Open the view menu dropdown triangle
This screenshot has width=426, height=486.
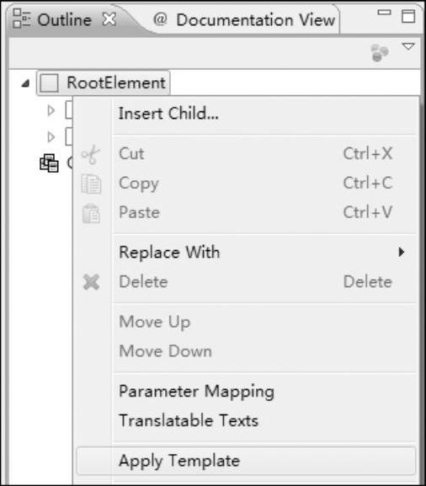coord(408,47)
